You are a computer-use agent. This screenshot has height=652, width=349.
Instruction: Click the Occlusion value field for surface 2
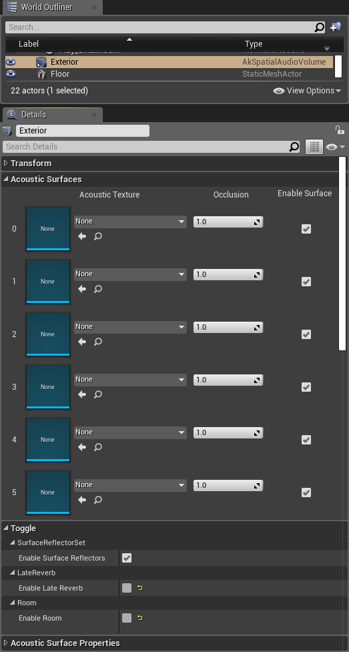228,327
